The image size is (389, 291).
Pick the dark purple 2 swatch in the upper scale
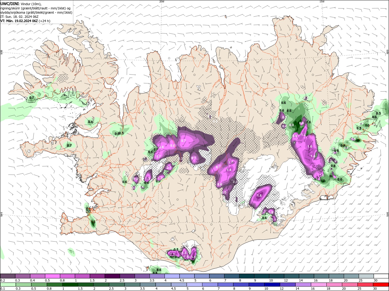[112, 276]
